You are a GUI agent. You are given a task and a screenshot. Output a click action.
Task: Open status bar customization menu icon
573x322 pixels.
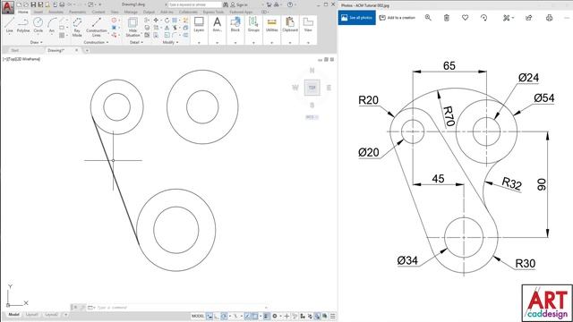(x=332, y=316)
